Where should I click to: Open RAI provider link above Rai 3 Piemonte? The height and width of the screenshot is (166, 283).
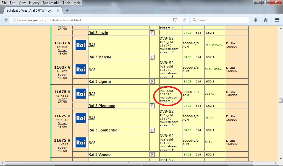pyautogui.click(x=92, y=94)
